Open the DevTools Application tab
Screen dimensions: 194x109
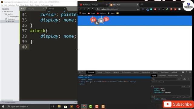pyautogui.click(x=146, y=72)
